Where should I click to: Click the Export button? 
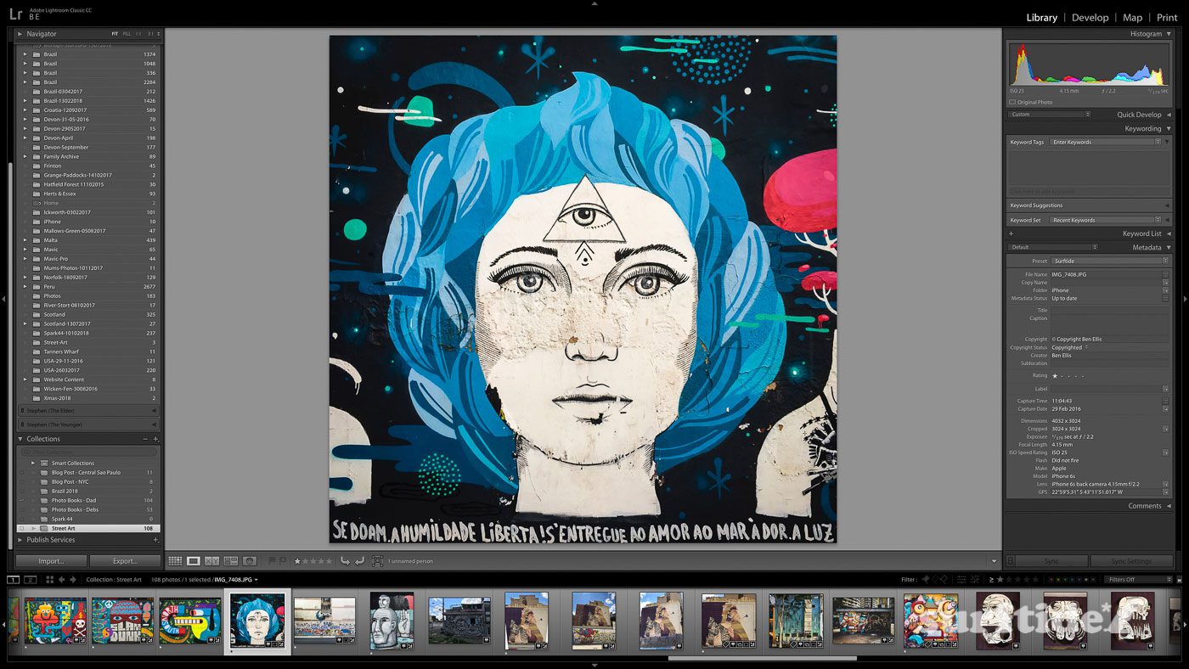click(125, 561)
